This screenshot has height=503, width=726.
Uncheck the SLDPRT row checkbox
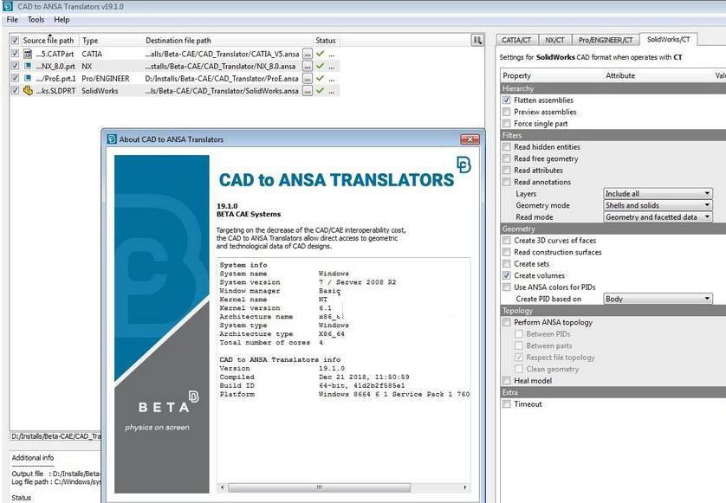pyautogui.click(x=15, y=91)
